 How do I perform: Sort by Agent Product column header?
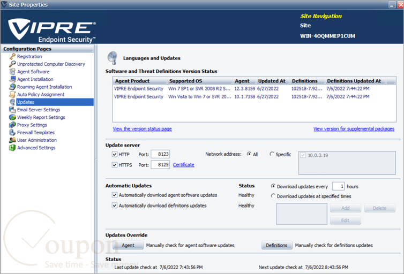pyautogui.click(x=140, y=81)
